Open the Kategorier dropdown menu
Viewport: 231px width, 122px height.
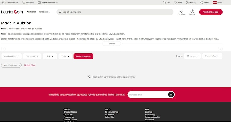coord(45,12)
